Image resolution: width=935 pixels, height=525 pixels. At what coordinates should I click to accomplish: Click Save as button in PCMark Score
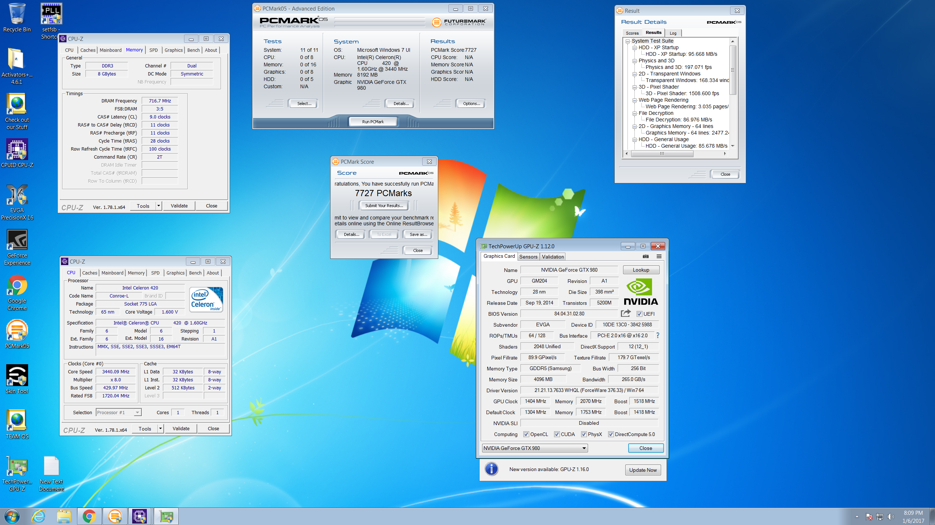418,234
